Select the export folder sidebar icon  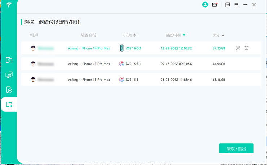click(x=9, y=104)
